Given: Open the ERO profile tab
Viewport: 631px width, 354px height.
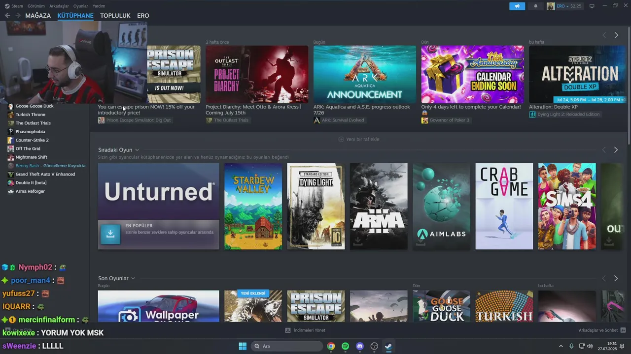Looking at the screenshot, I should (x=143, y=16).
